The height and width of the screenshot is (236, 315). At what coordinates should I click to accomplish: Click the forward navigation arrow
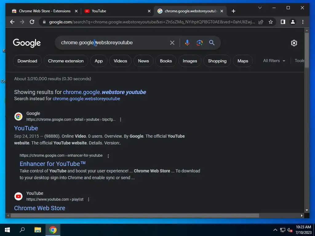point(22,22)
